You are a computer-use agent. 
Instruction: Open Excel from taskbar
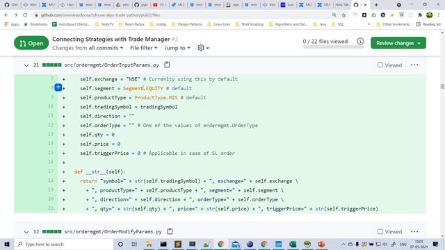click(293, 244)
